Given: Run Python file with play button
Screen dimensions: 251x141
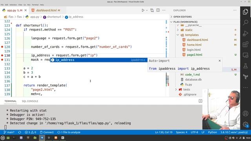Looking at the screenshot, I should (x=143, y=11).
